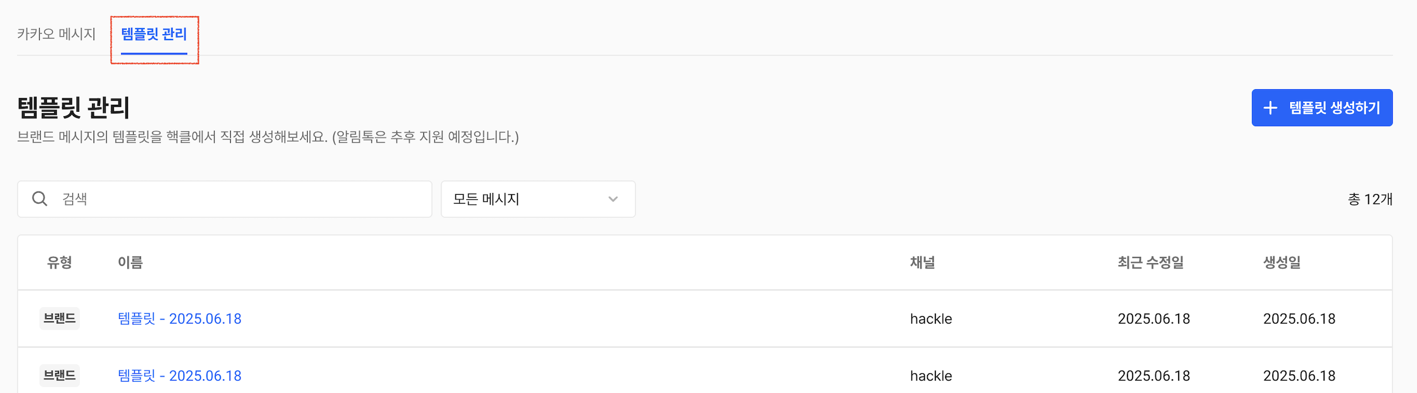Click the magnifier icon in search box
Viewport: 1417px width, 393px height.
[x=40, y=199]
